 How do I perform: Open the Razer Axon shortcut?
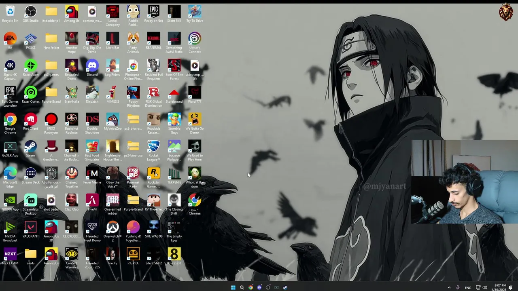coord(30,68)
